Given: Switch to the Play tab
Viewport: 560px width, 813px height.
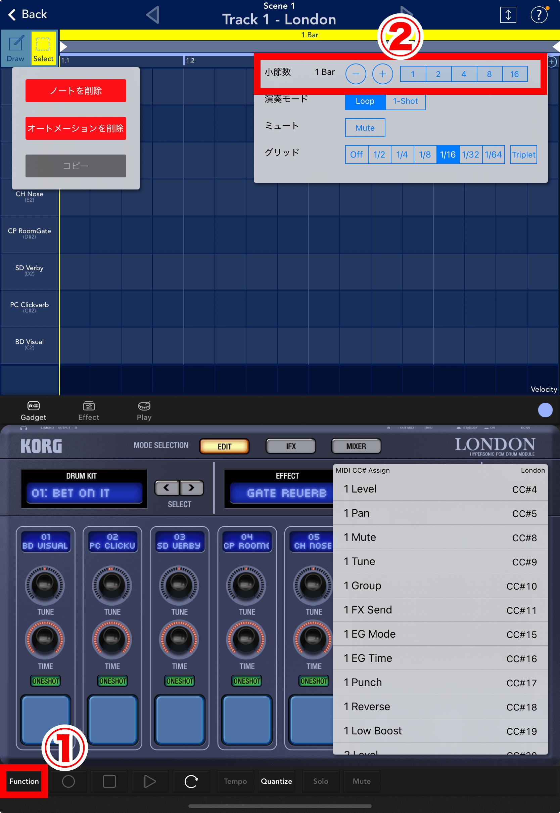Looking at the screenshot, I should pos(144,411).
